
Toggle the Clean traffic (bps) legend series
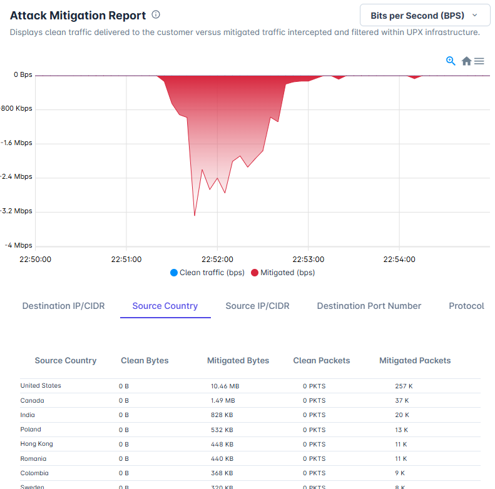(207, 273)
